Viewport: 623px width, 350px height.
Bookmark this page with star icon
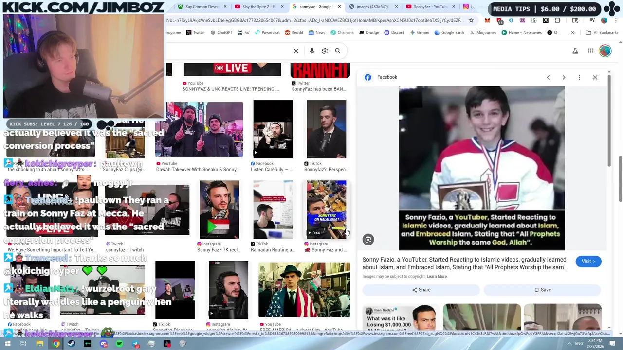pyautogui.click(x=471, y=20)
